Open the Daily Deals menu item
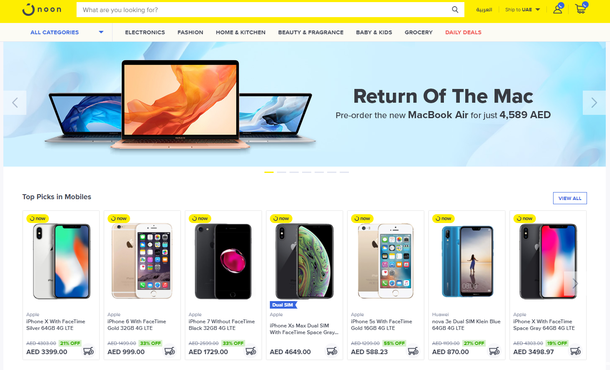The image size is (610, 370). click(463, 32)
